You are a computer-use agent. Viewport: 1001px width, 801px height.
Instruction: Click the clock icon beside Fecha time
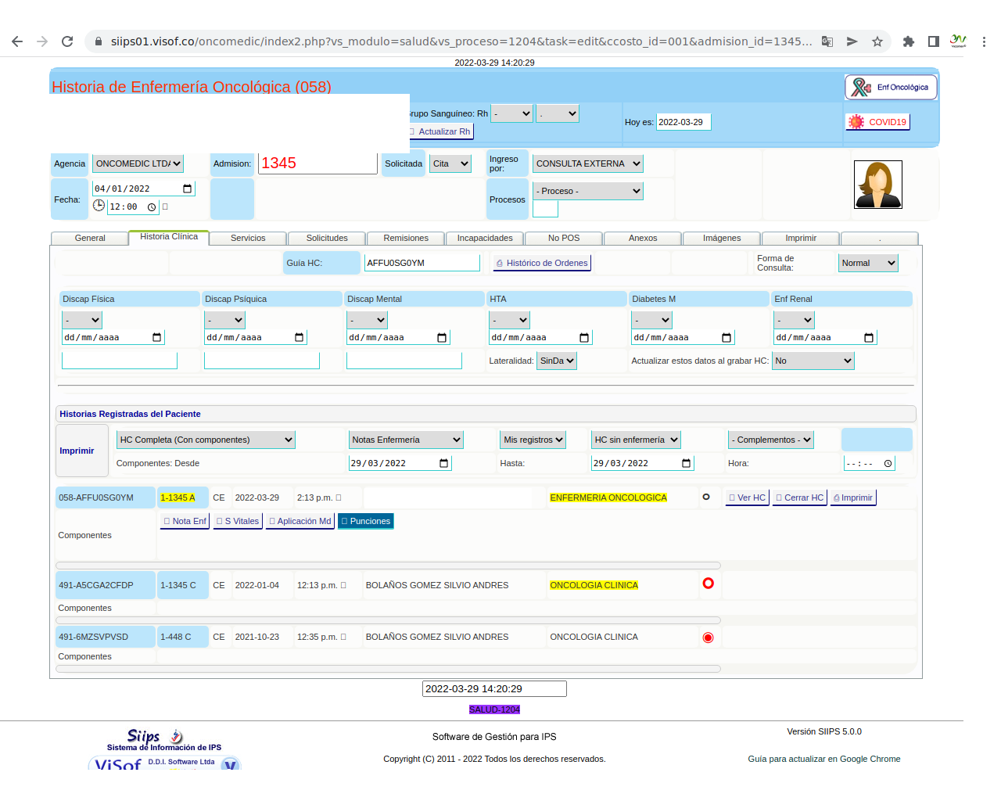tap(99, 206)
